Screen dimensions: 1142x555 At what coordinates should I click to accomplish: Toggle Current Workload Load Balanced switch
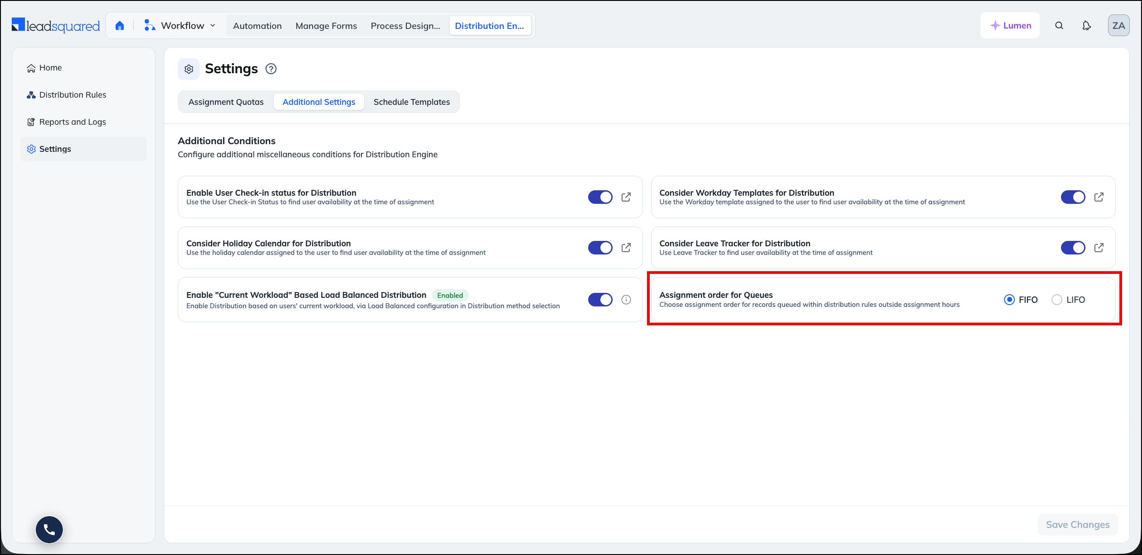600,300
